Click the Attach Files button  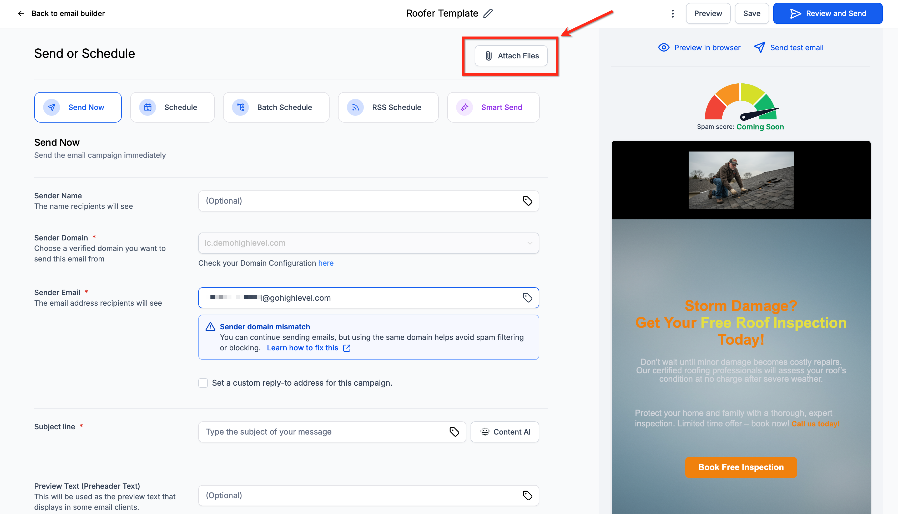pyautogui.click(x=511, y=56)
